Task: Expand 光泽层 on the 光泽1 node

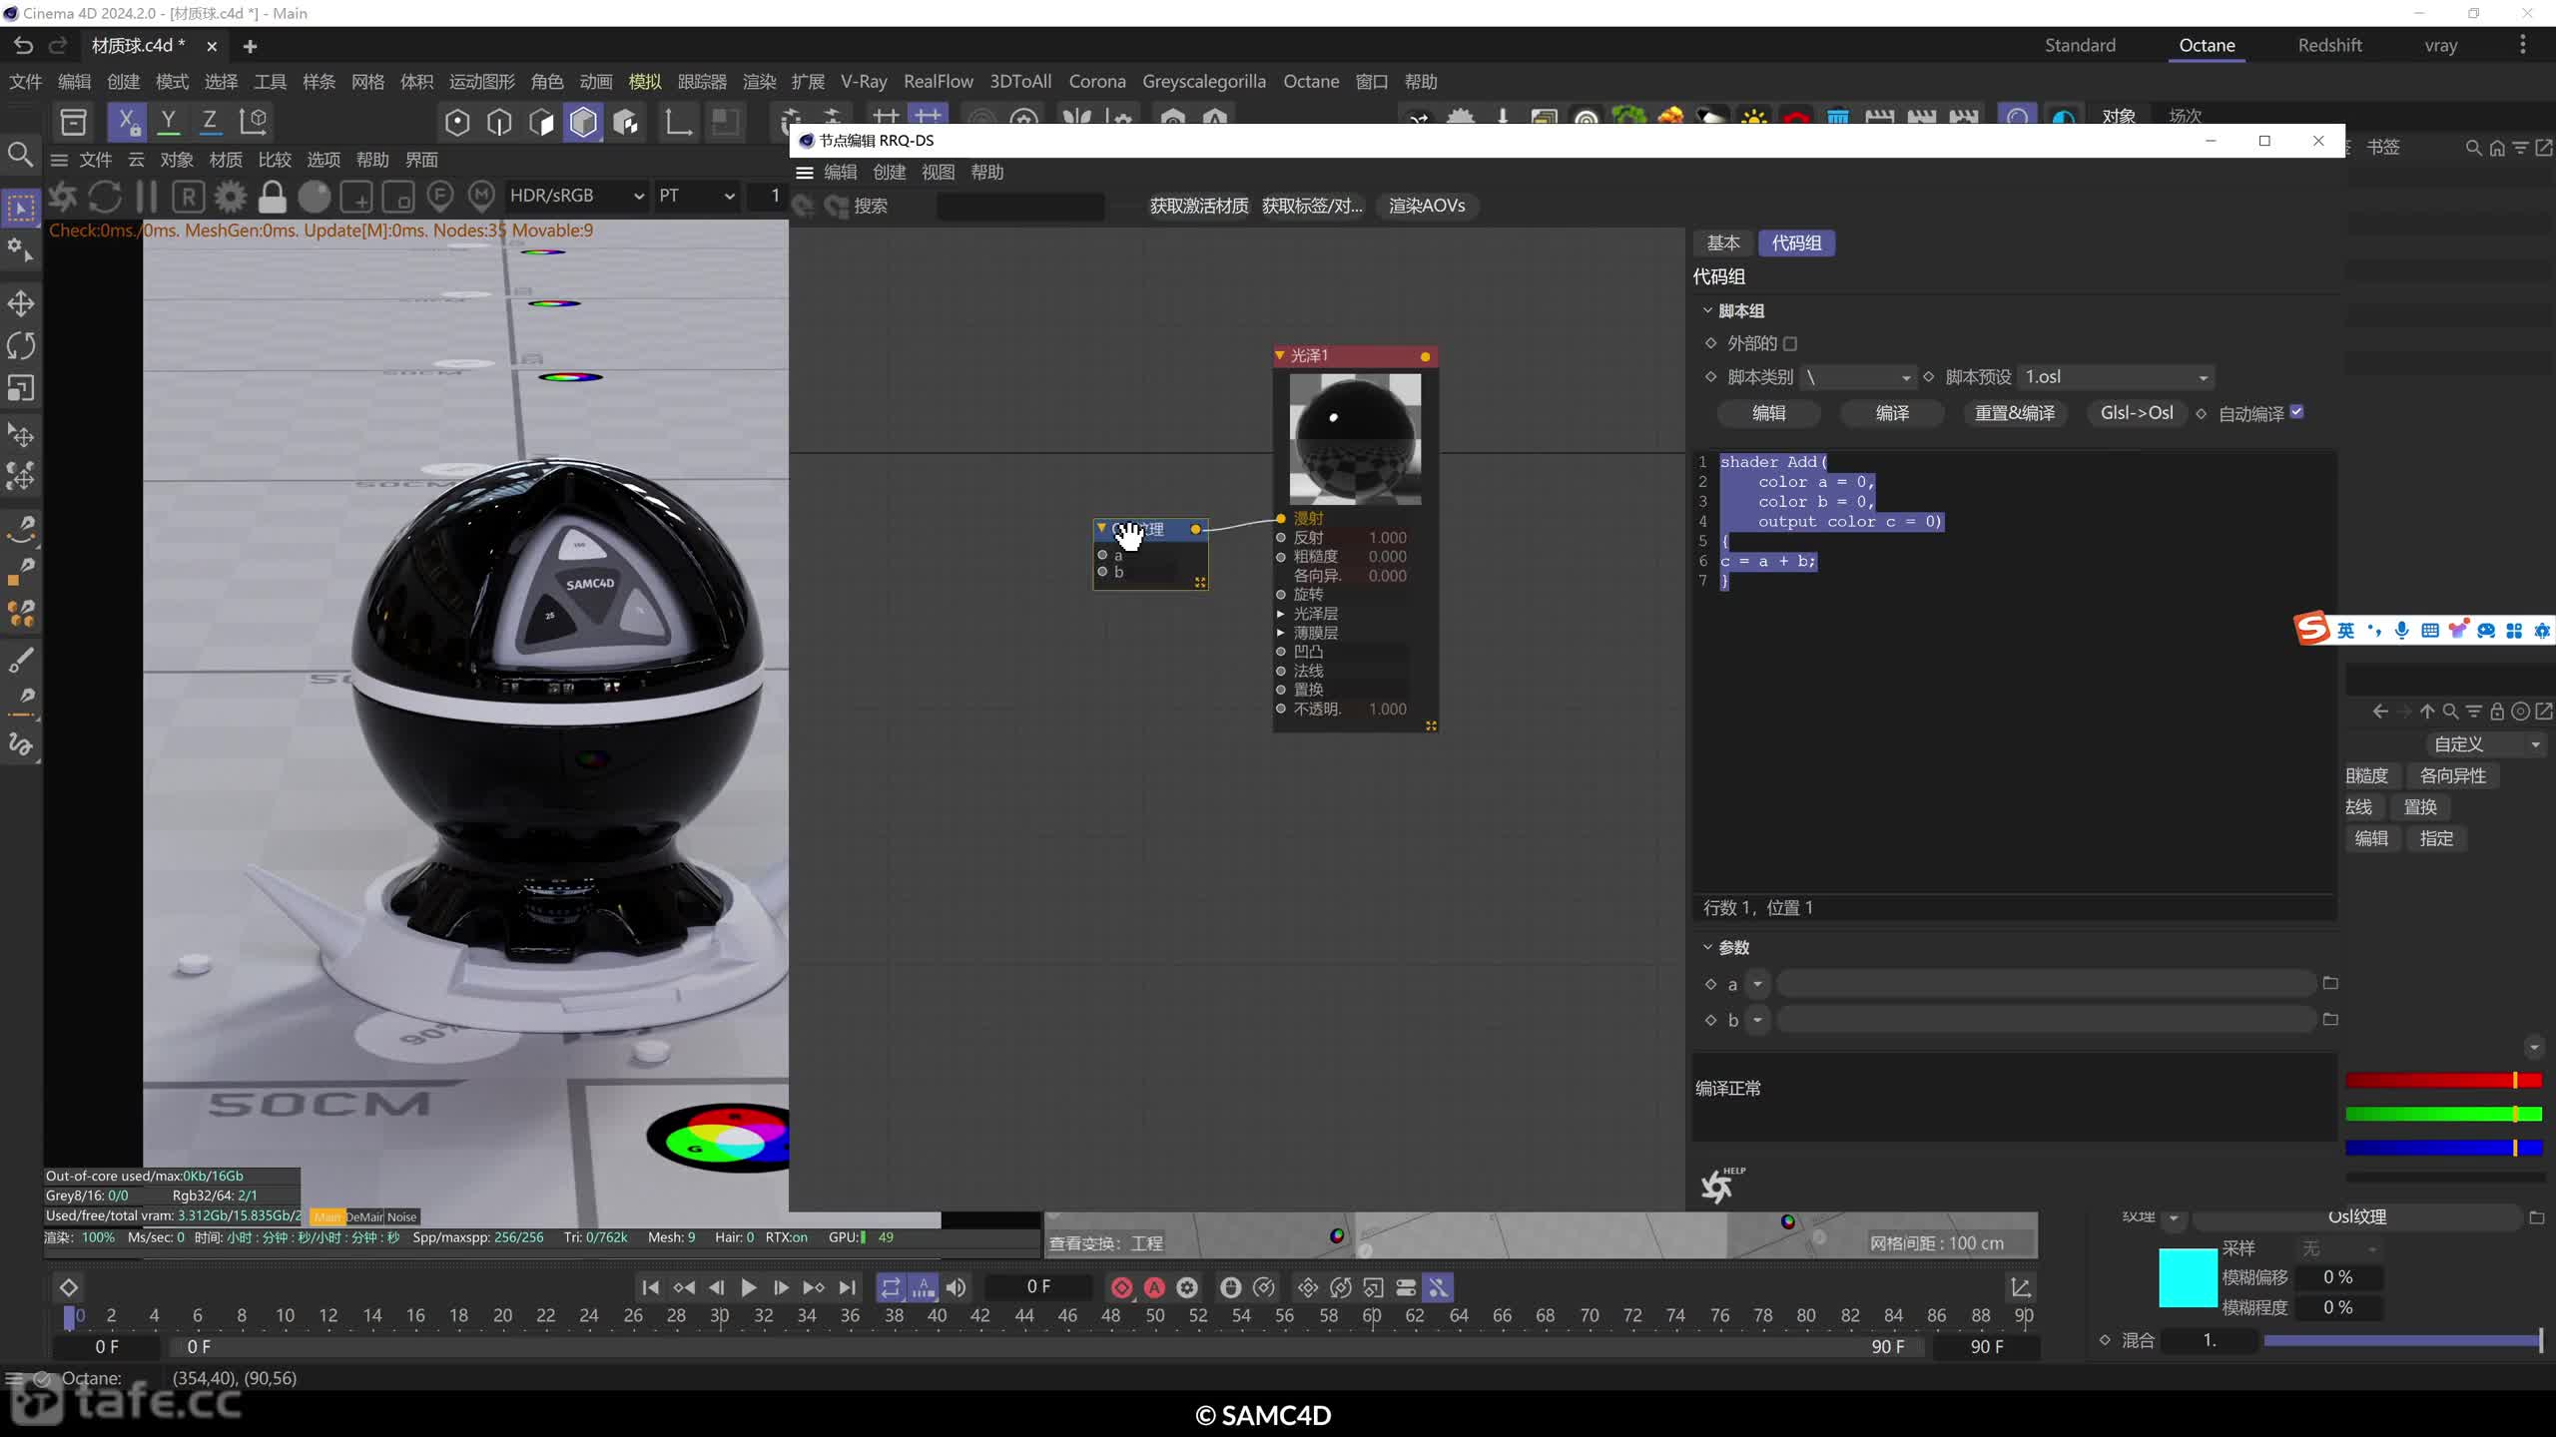Action: pyautogui.click(x=1280, y=614)
